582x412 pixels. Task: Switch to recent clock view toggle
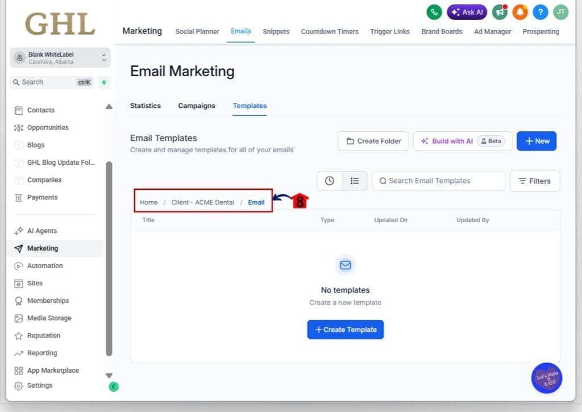(330, 181)
